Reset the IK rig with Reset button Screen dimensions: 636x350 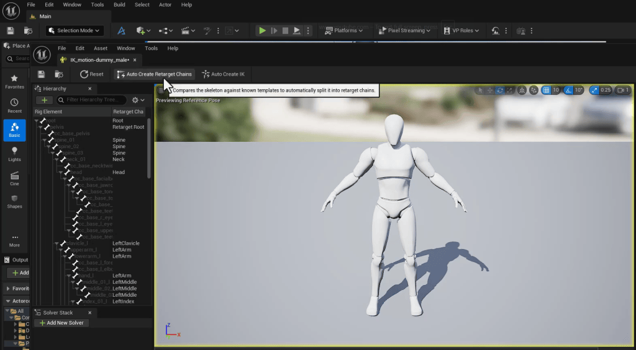point(92,74)
